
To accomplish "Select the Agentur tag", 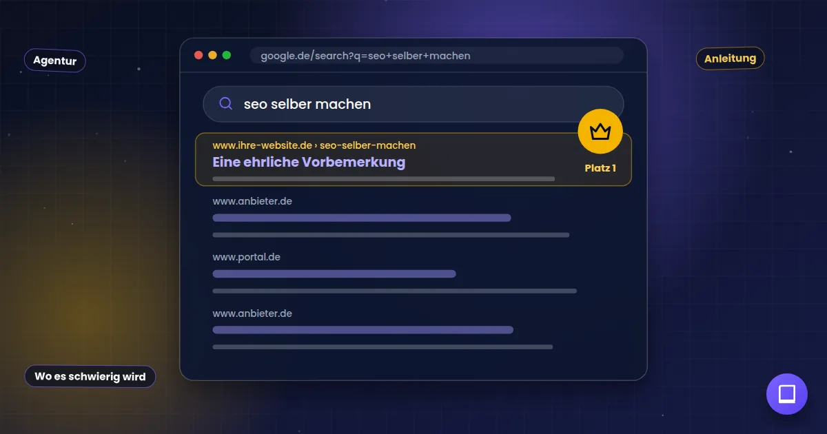I will pos(55,61).
